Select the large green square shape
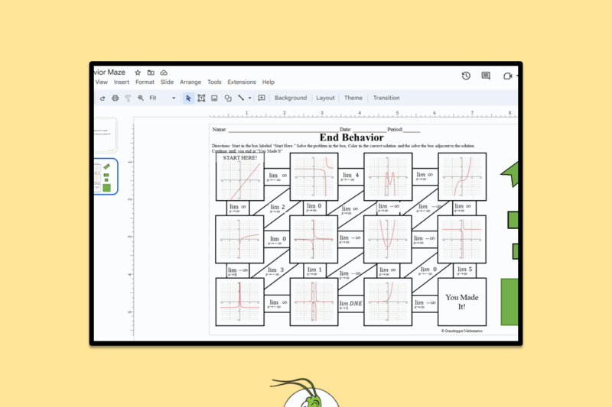The image size is (612, 407). coord(509,302)
